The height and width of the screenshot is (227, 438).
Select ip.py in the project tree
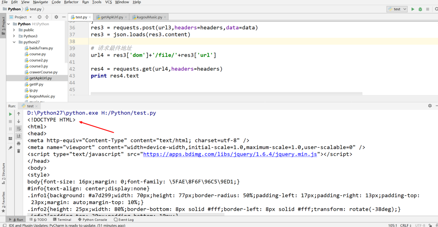(34, 90)
